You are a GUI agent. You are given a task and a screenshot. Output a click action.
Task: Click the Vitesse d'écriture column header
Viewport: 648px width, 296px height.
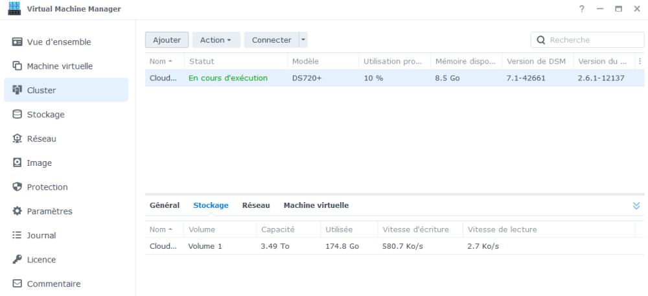coord(421,229)
